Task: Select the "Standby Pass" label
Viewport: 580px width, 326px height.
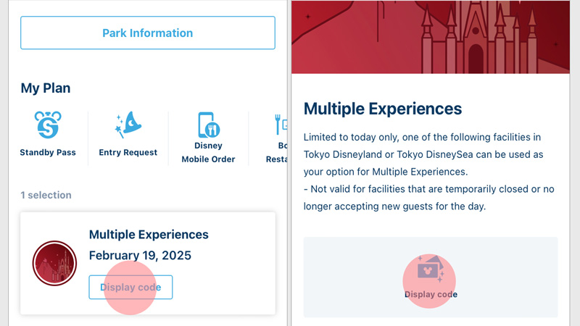Action: [48, 152]
